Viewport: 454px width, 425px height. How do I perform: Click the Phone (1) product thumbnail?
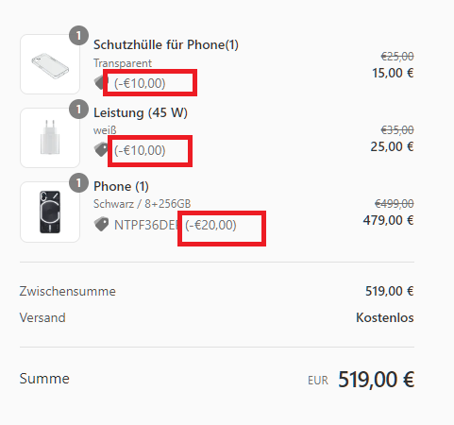point(50,212)
